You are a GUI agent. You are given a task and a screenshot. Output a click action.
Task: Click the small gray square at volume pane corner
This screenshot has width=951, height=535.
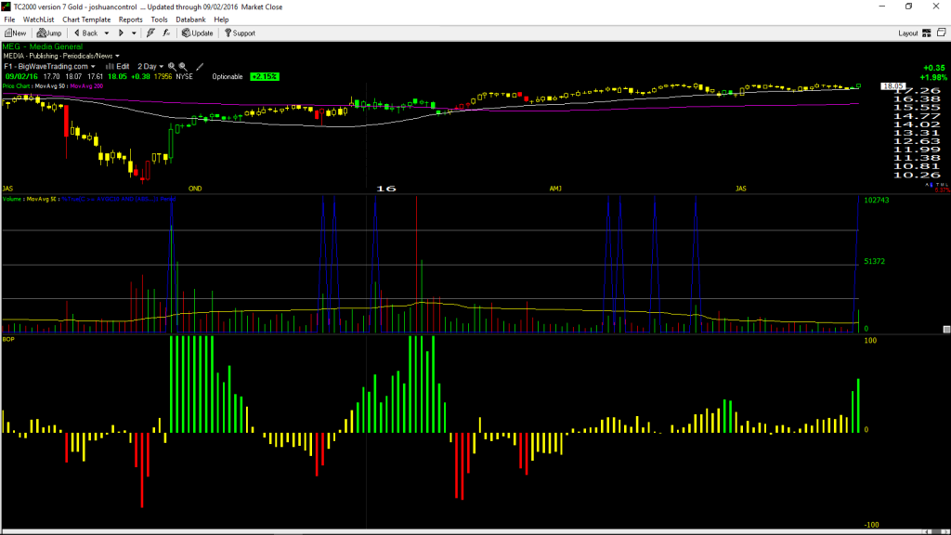pyautogui.click(x=946, y=330)
